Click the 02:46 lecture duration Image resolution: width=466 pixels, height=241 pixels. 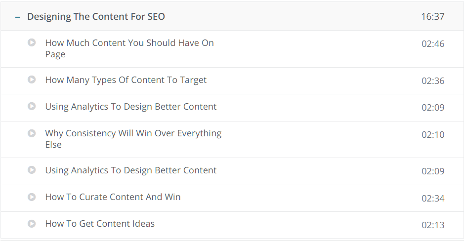(x=433, y=43)
